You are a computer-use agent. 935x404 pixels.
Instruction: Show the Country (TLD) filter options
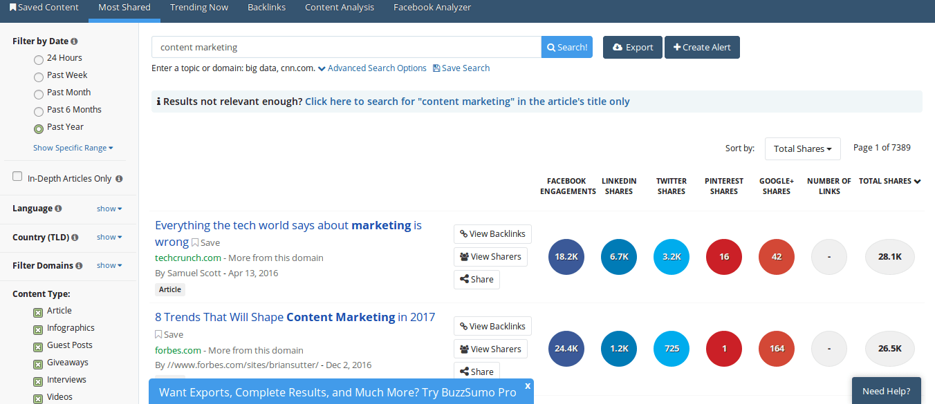coord(109,237)
